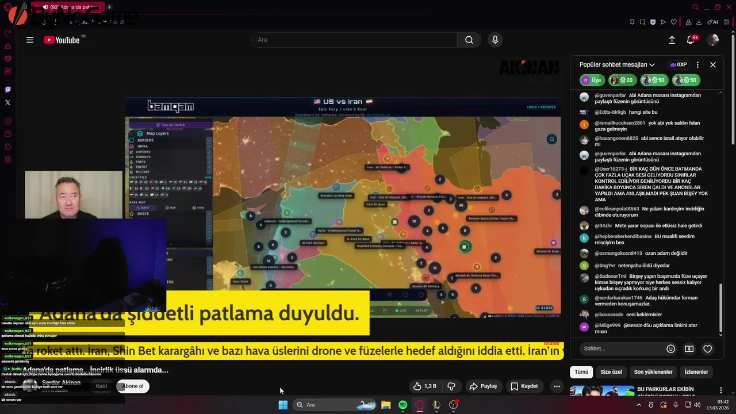Open the BU PARKURLAR EKİBİN video thumbnail
The height and width of the screenshot is (414, 736).
click(x=602, y=390)
